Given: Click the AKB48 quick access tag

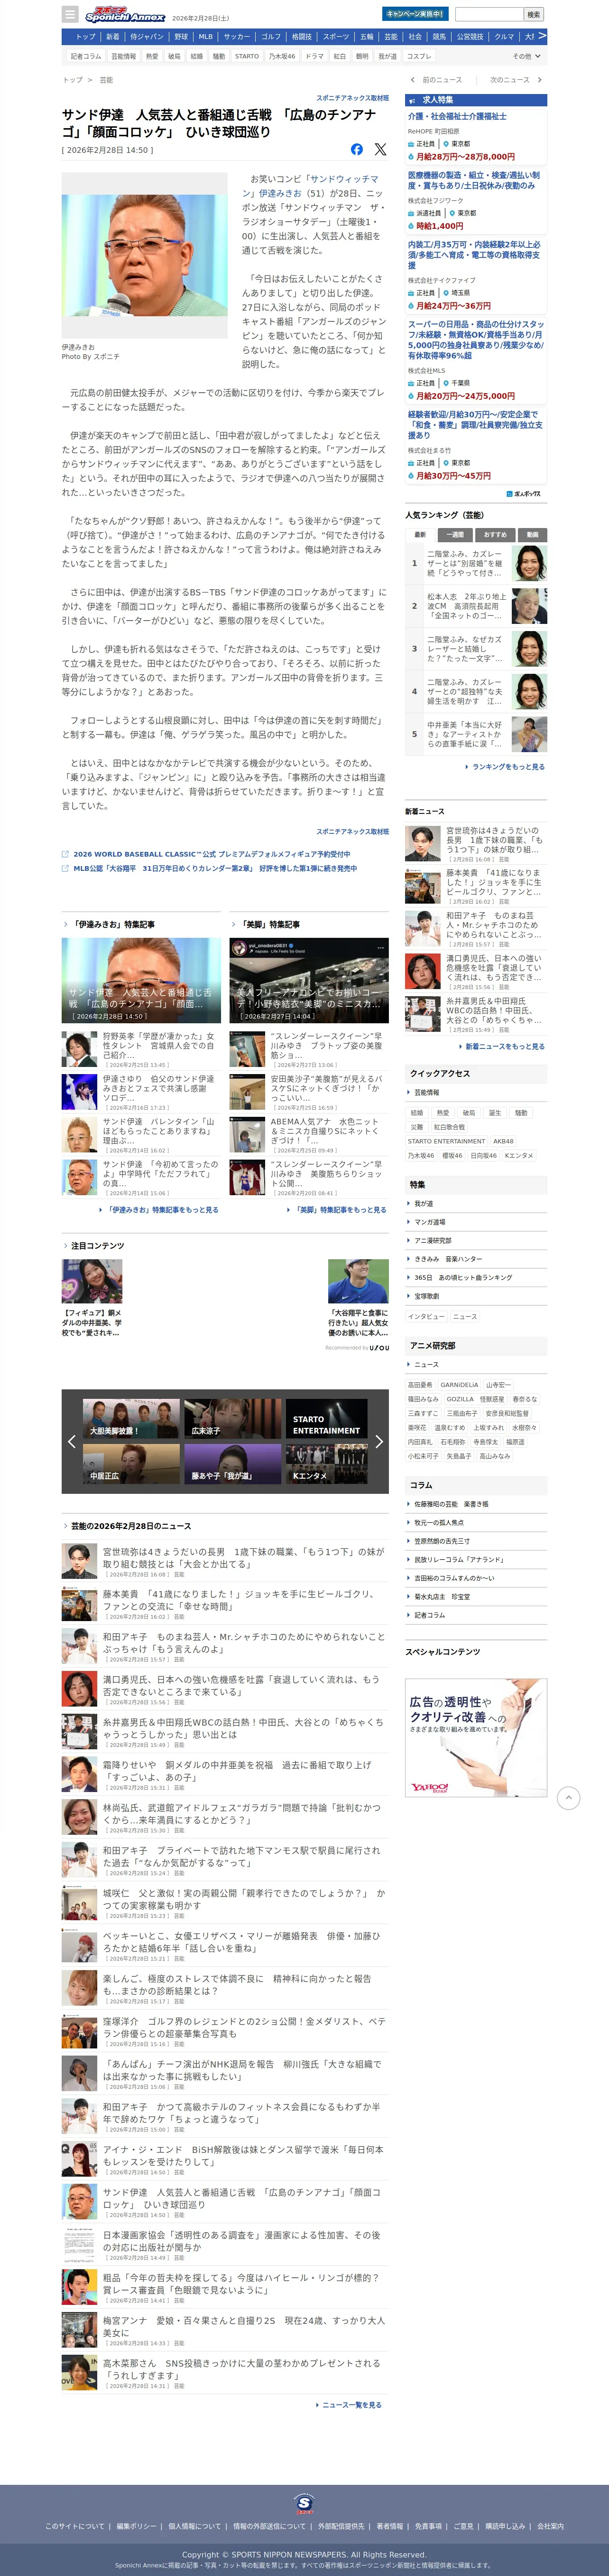Looking at the screenshot, I should click(503, 1141).
